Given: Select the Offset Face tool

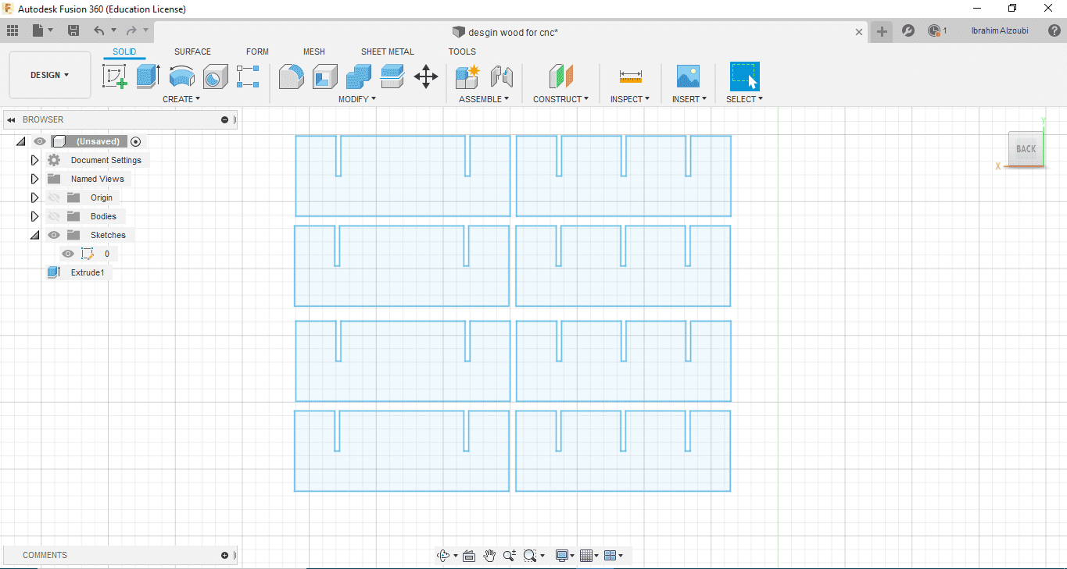Looking at the screenshot, I should click(392, 76).
